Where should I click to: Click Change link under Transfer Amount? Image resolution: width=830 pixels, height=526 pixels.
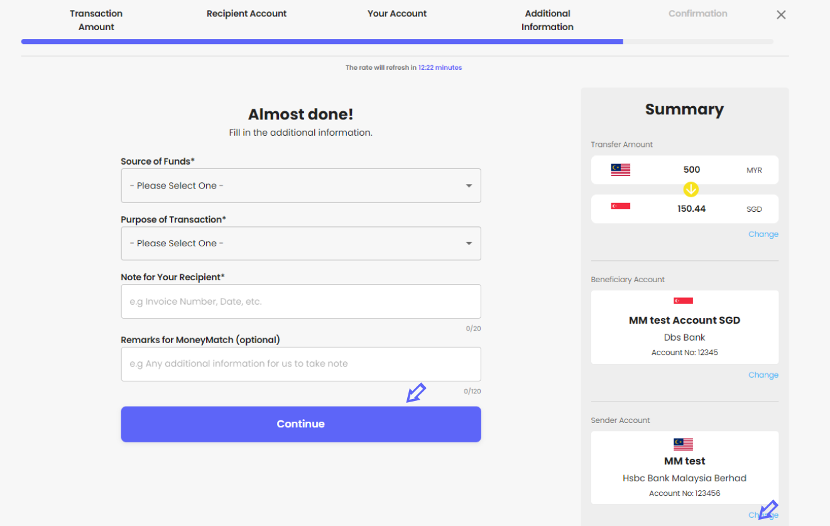point(763,234)
